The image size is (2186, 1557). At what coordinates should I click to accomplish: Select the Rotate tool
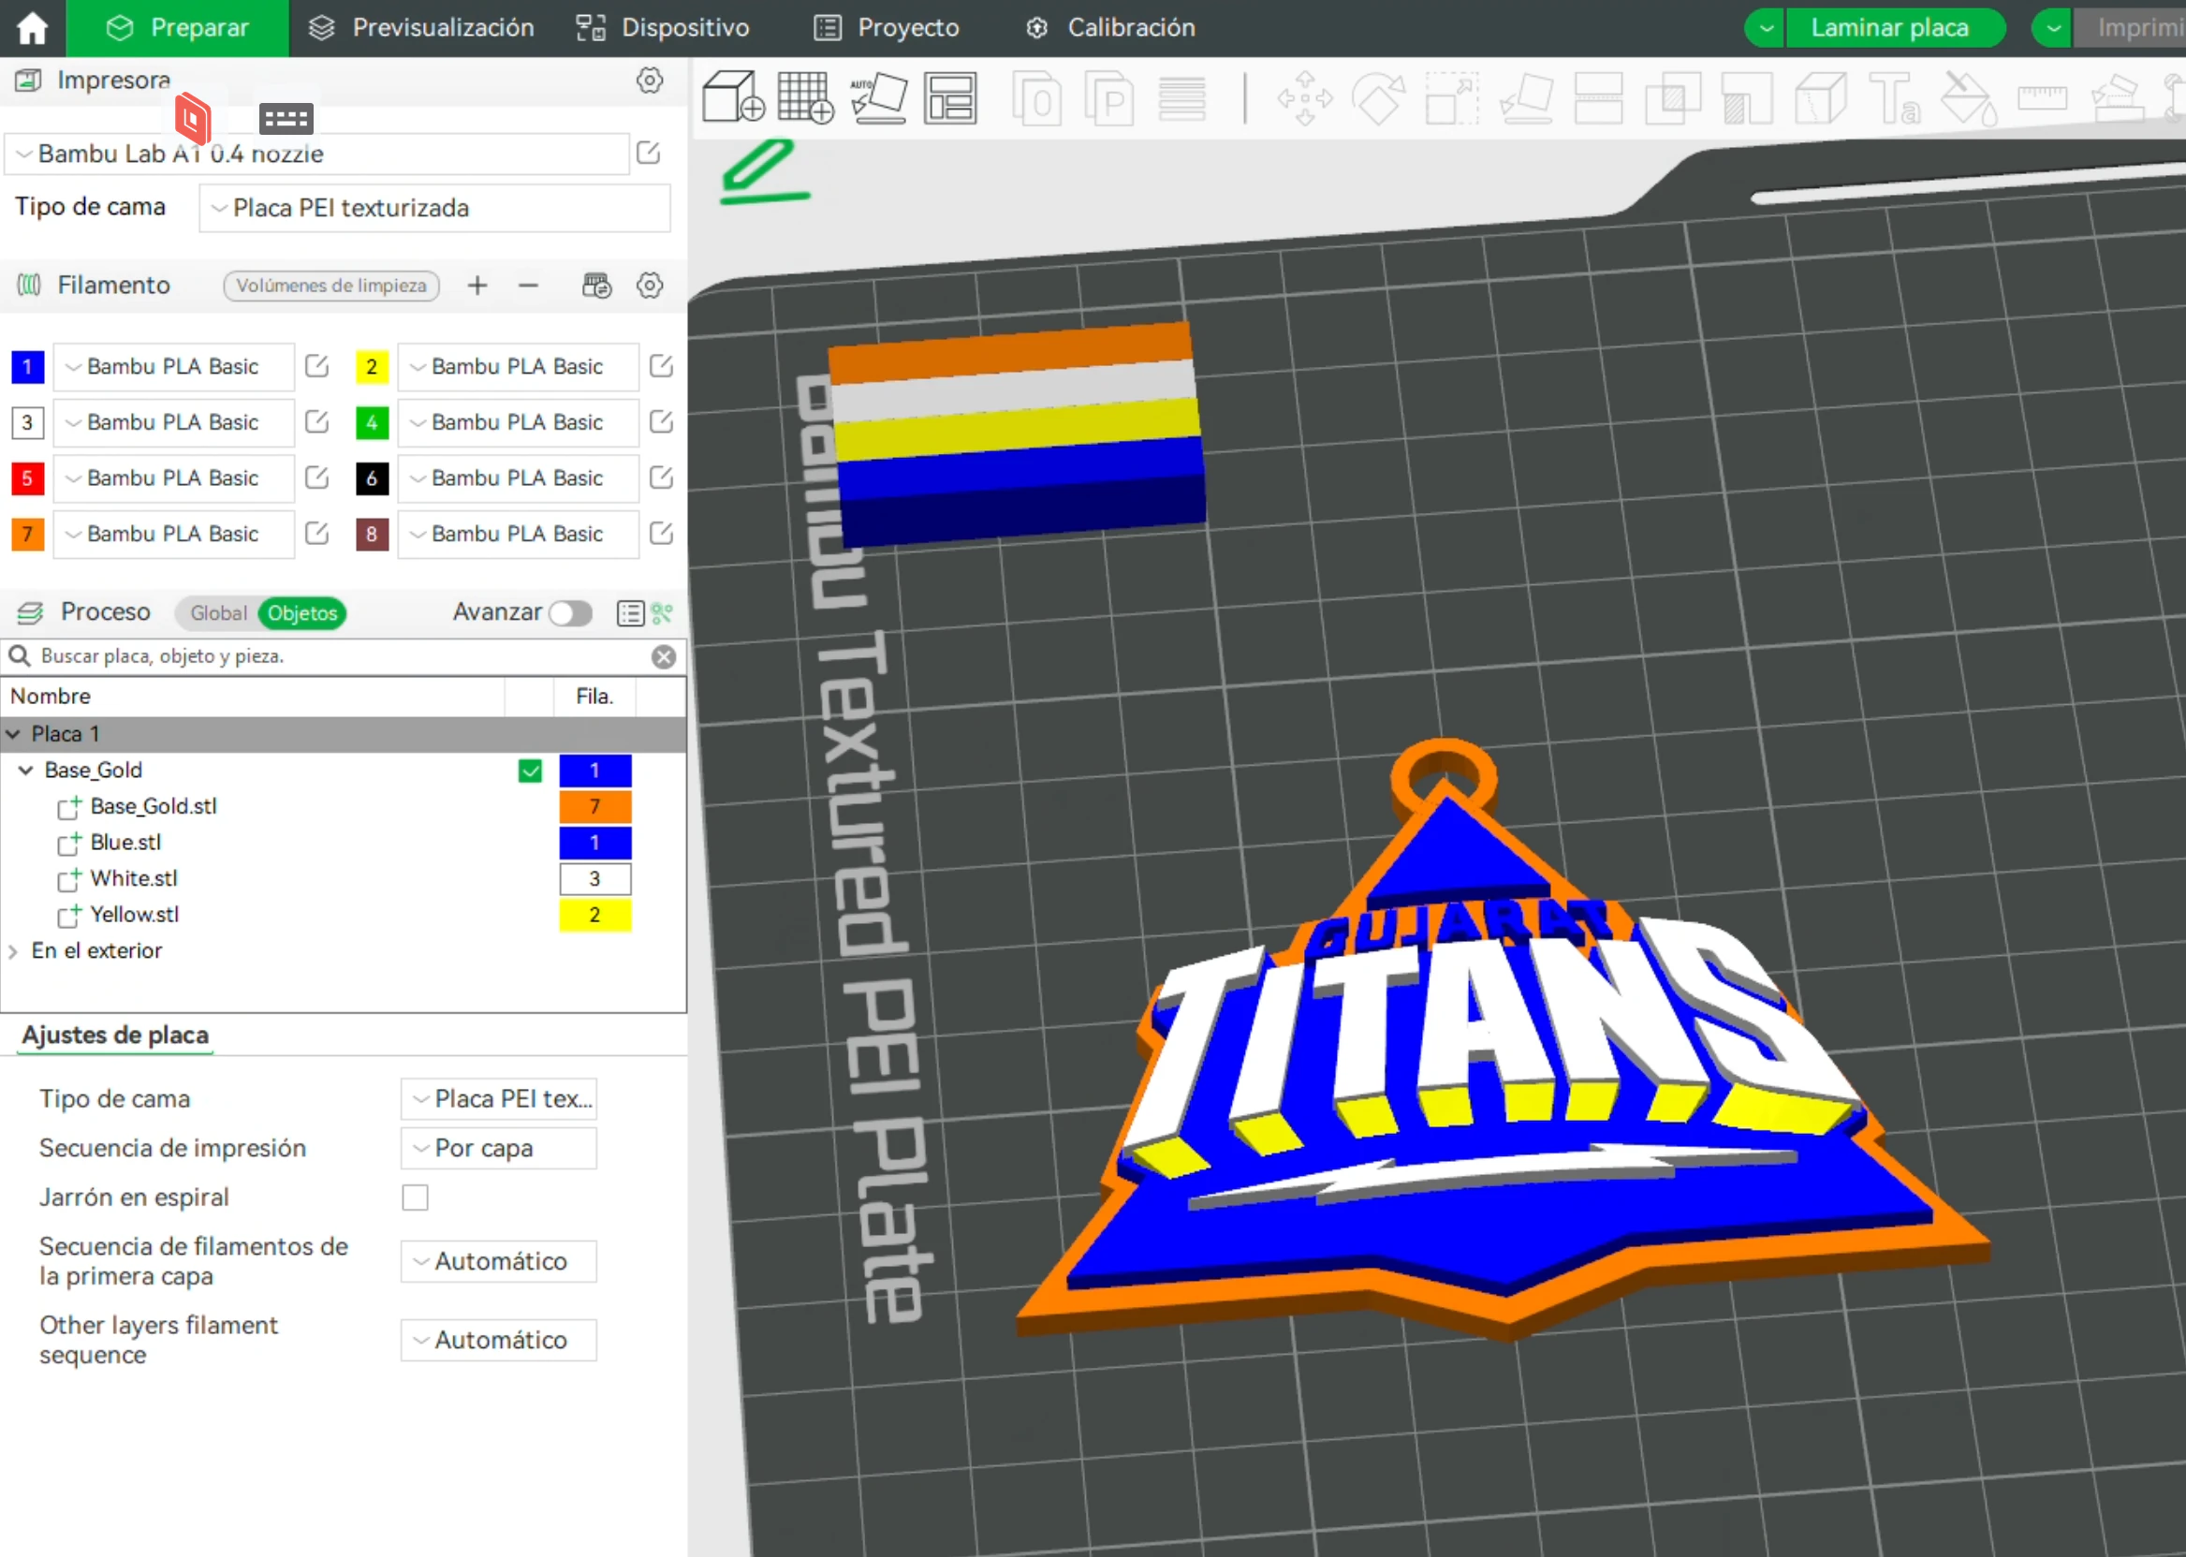pyautogui.click(x=1378, y=97)
